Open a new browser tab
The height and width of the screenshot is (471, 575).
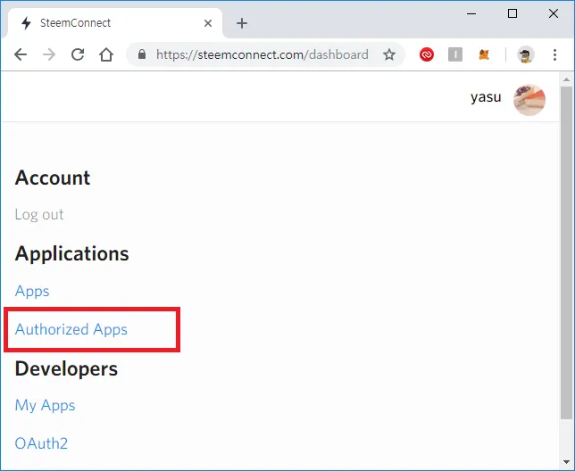click(x=242, y=23)
